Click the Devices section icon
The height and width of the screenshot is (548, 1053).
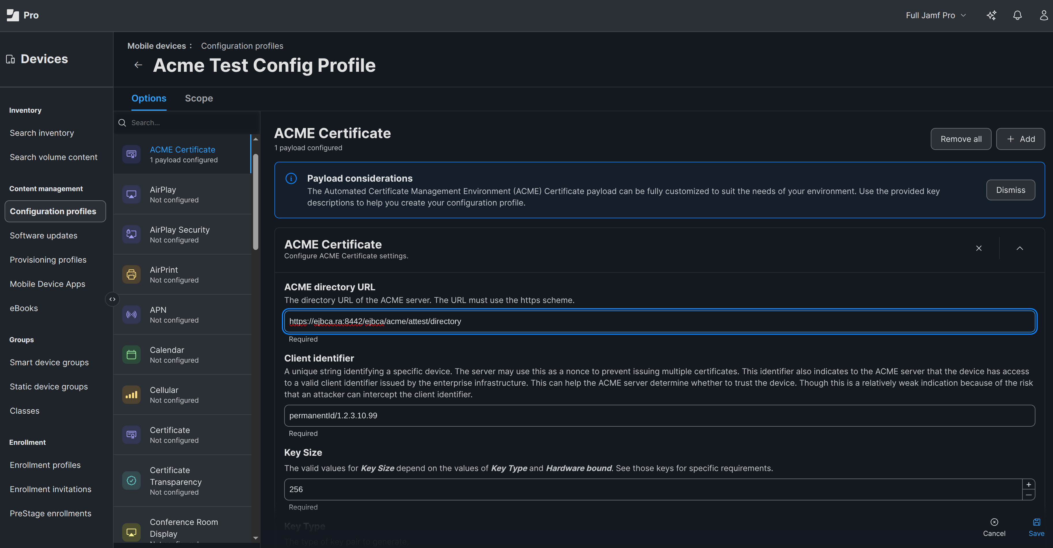pyautogui.click(x=11, y=59)
